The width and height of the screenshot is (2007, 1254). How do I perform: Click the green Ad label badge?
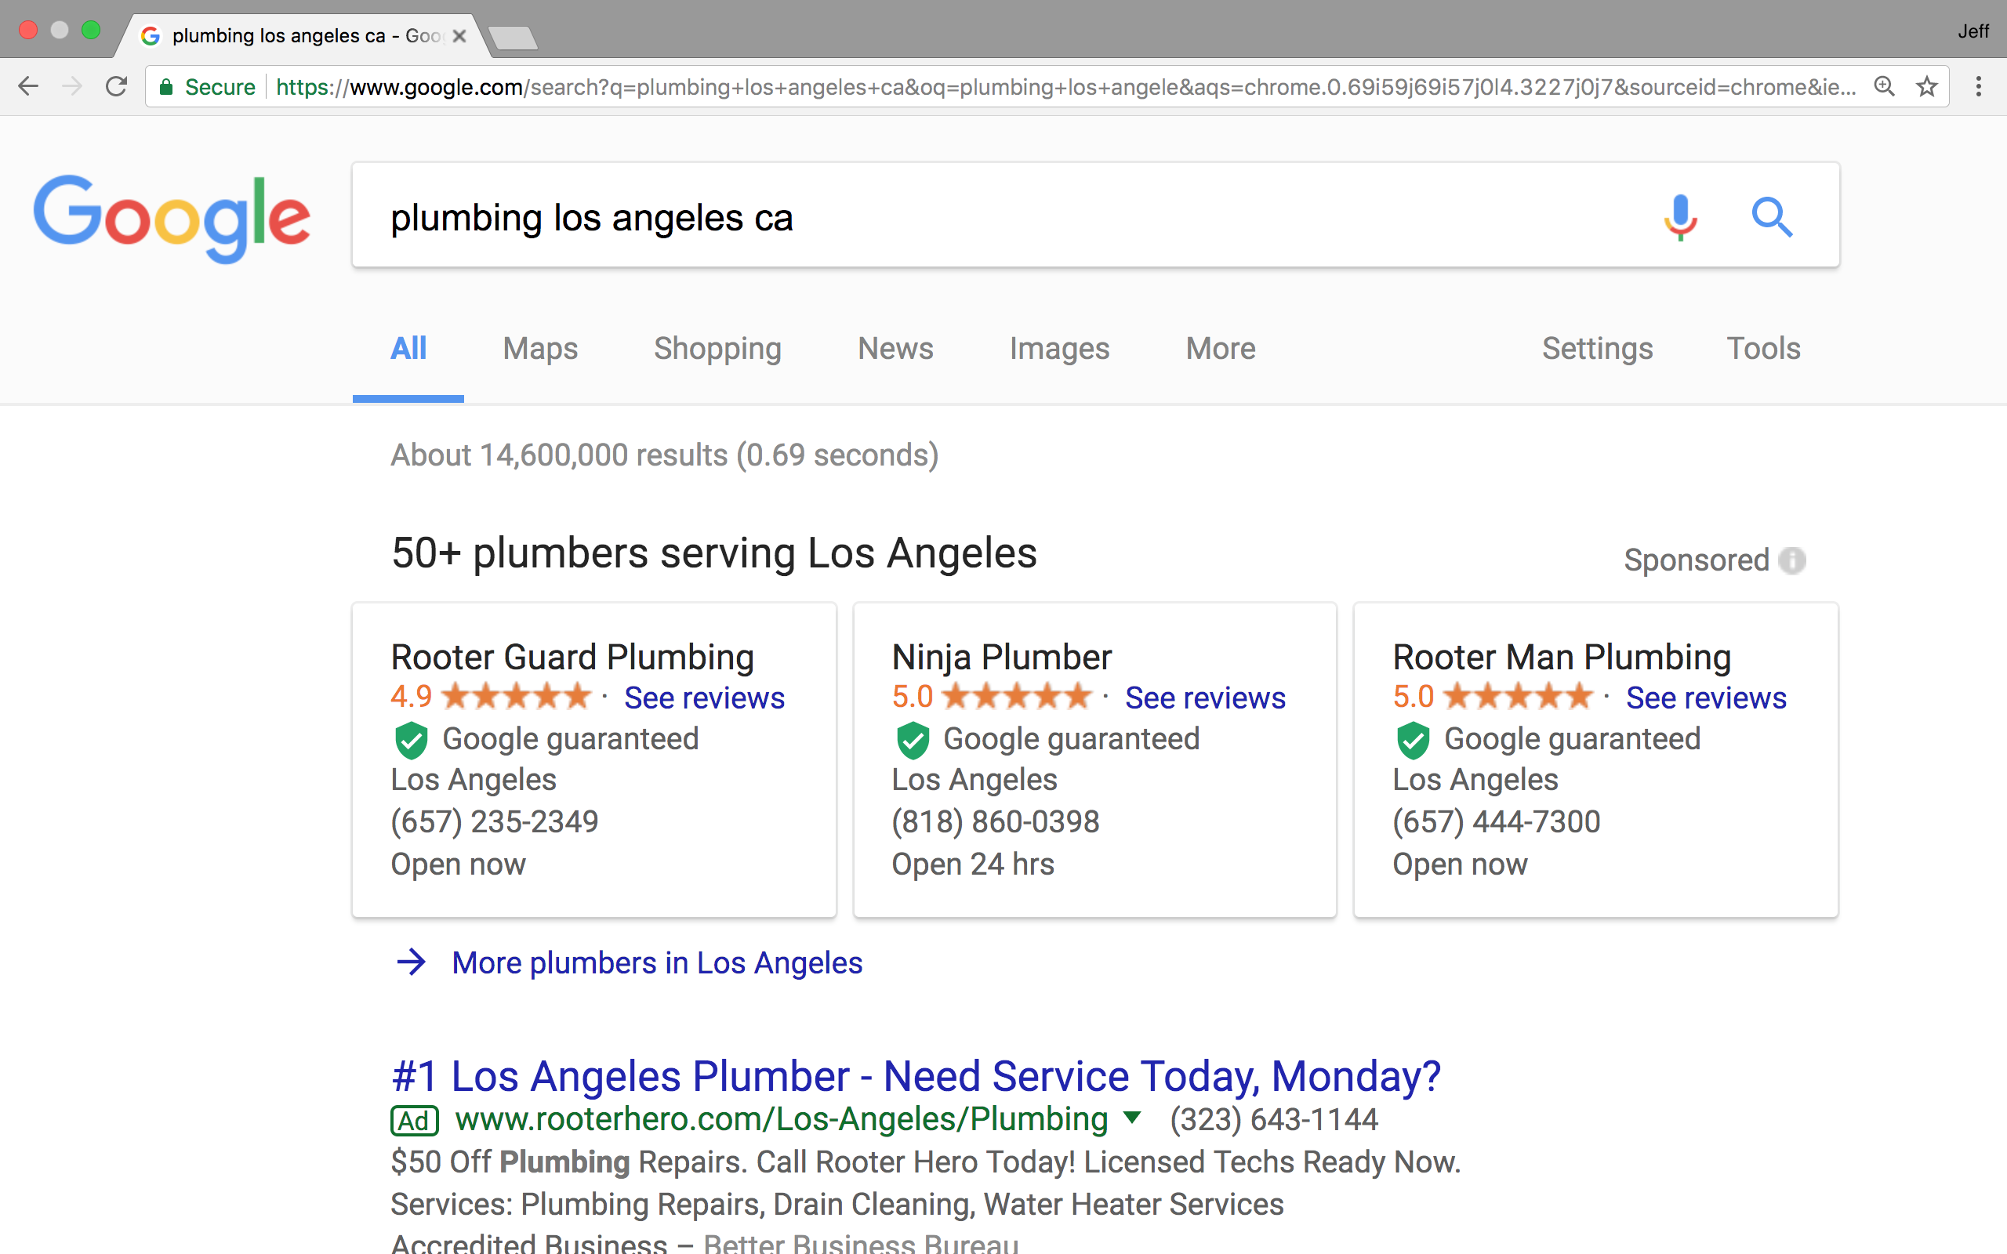(414, 1121)
